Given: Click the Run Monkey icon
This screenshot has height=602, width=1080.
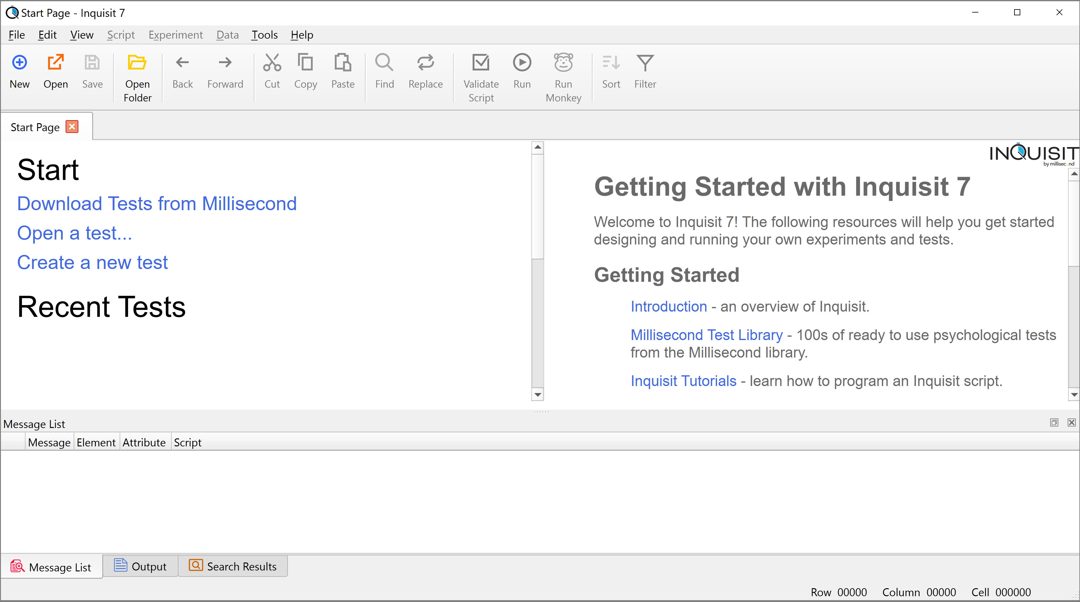Looking at the screenshot, I should pos(563,63).
